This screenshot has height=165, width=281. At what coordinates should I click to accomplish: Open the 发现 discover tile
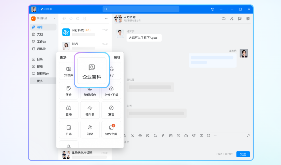[111, 110]
